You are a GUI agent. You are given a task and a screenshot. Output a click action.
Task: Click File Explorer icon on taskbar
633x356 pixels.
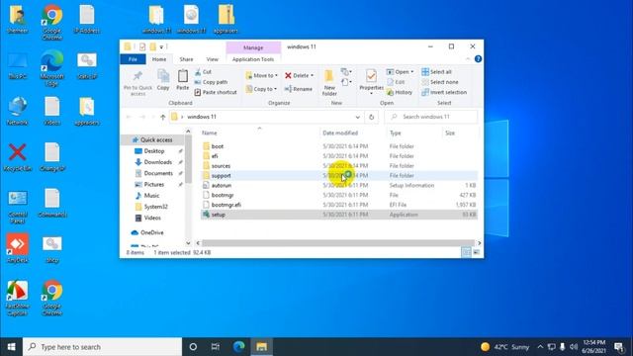click(261, 347)
